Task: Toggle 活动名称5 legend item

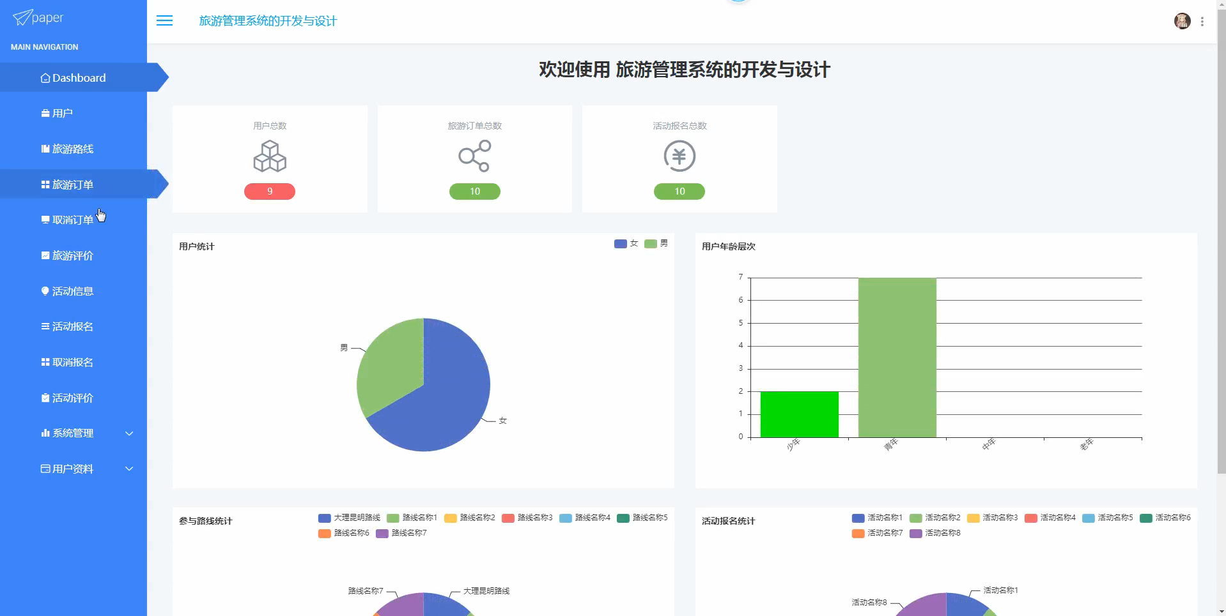Action: [1108, 518]
